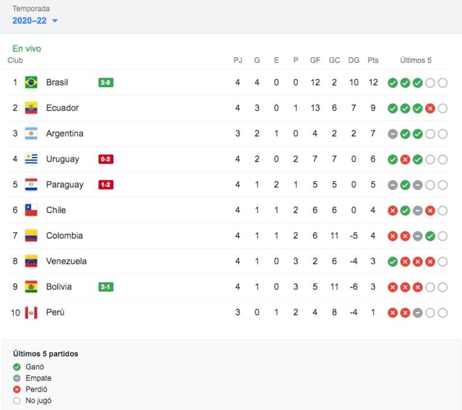The height and width of the screenshot is (410, 462).
Task: Click Ecuador's red loss result icon
Action: (x=430, y=109)
